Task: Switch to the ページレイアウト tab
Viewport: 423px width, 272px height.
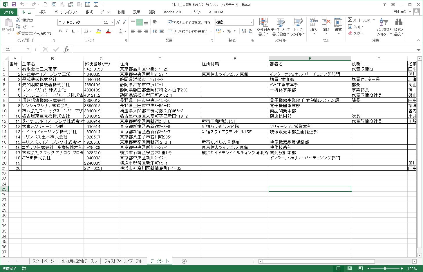Action: pos(66,12)
